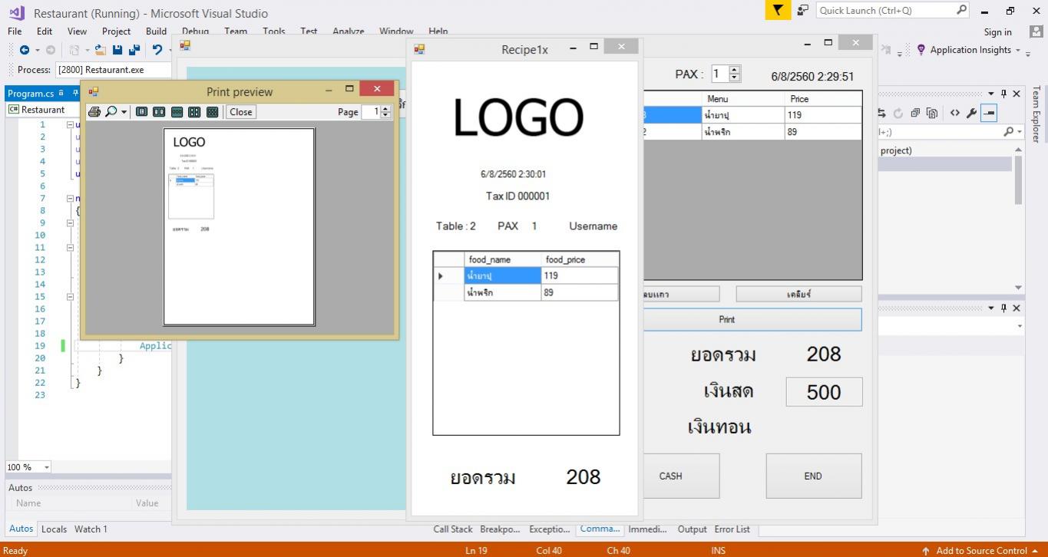
Task: Click the Print button in restaurant form
Action: point(752,319)
